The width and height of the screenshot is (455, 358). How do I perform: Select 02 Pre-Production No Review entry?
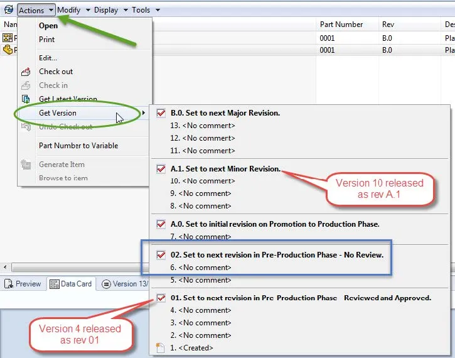coord(277,254)
